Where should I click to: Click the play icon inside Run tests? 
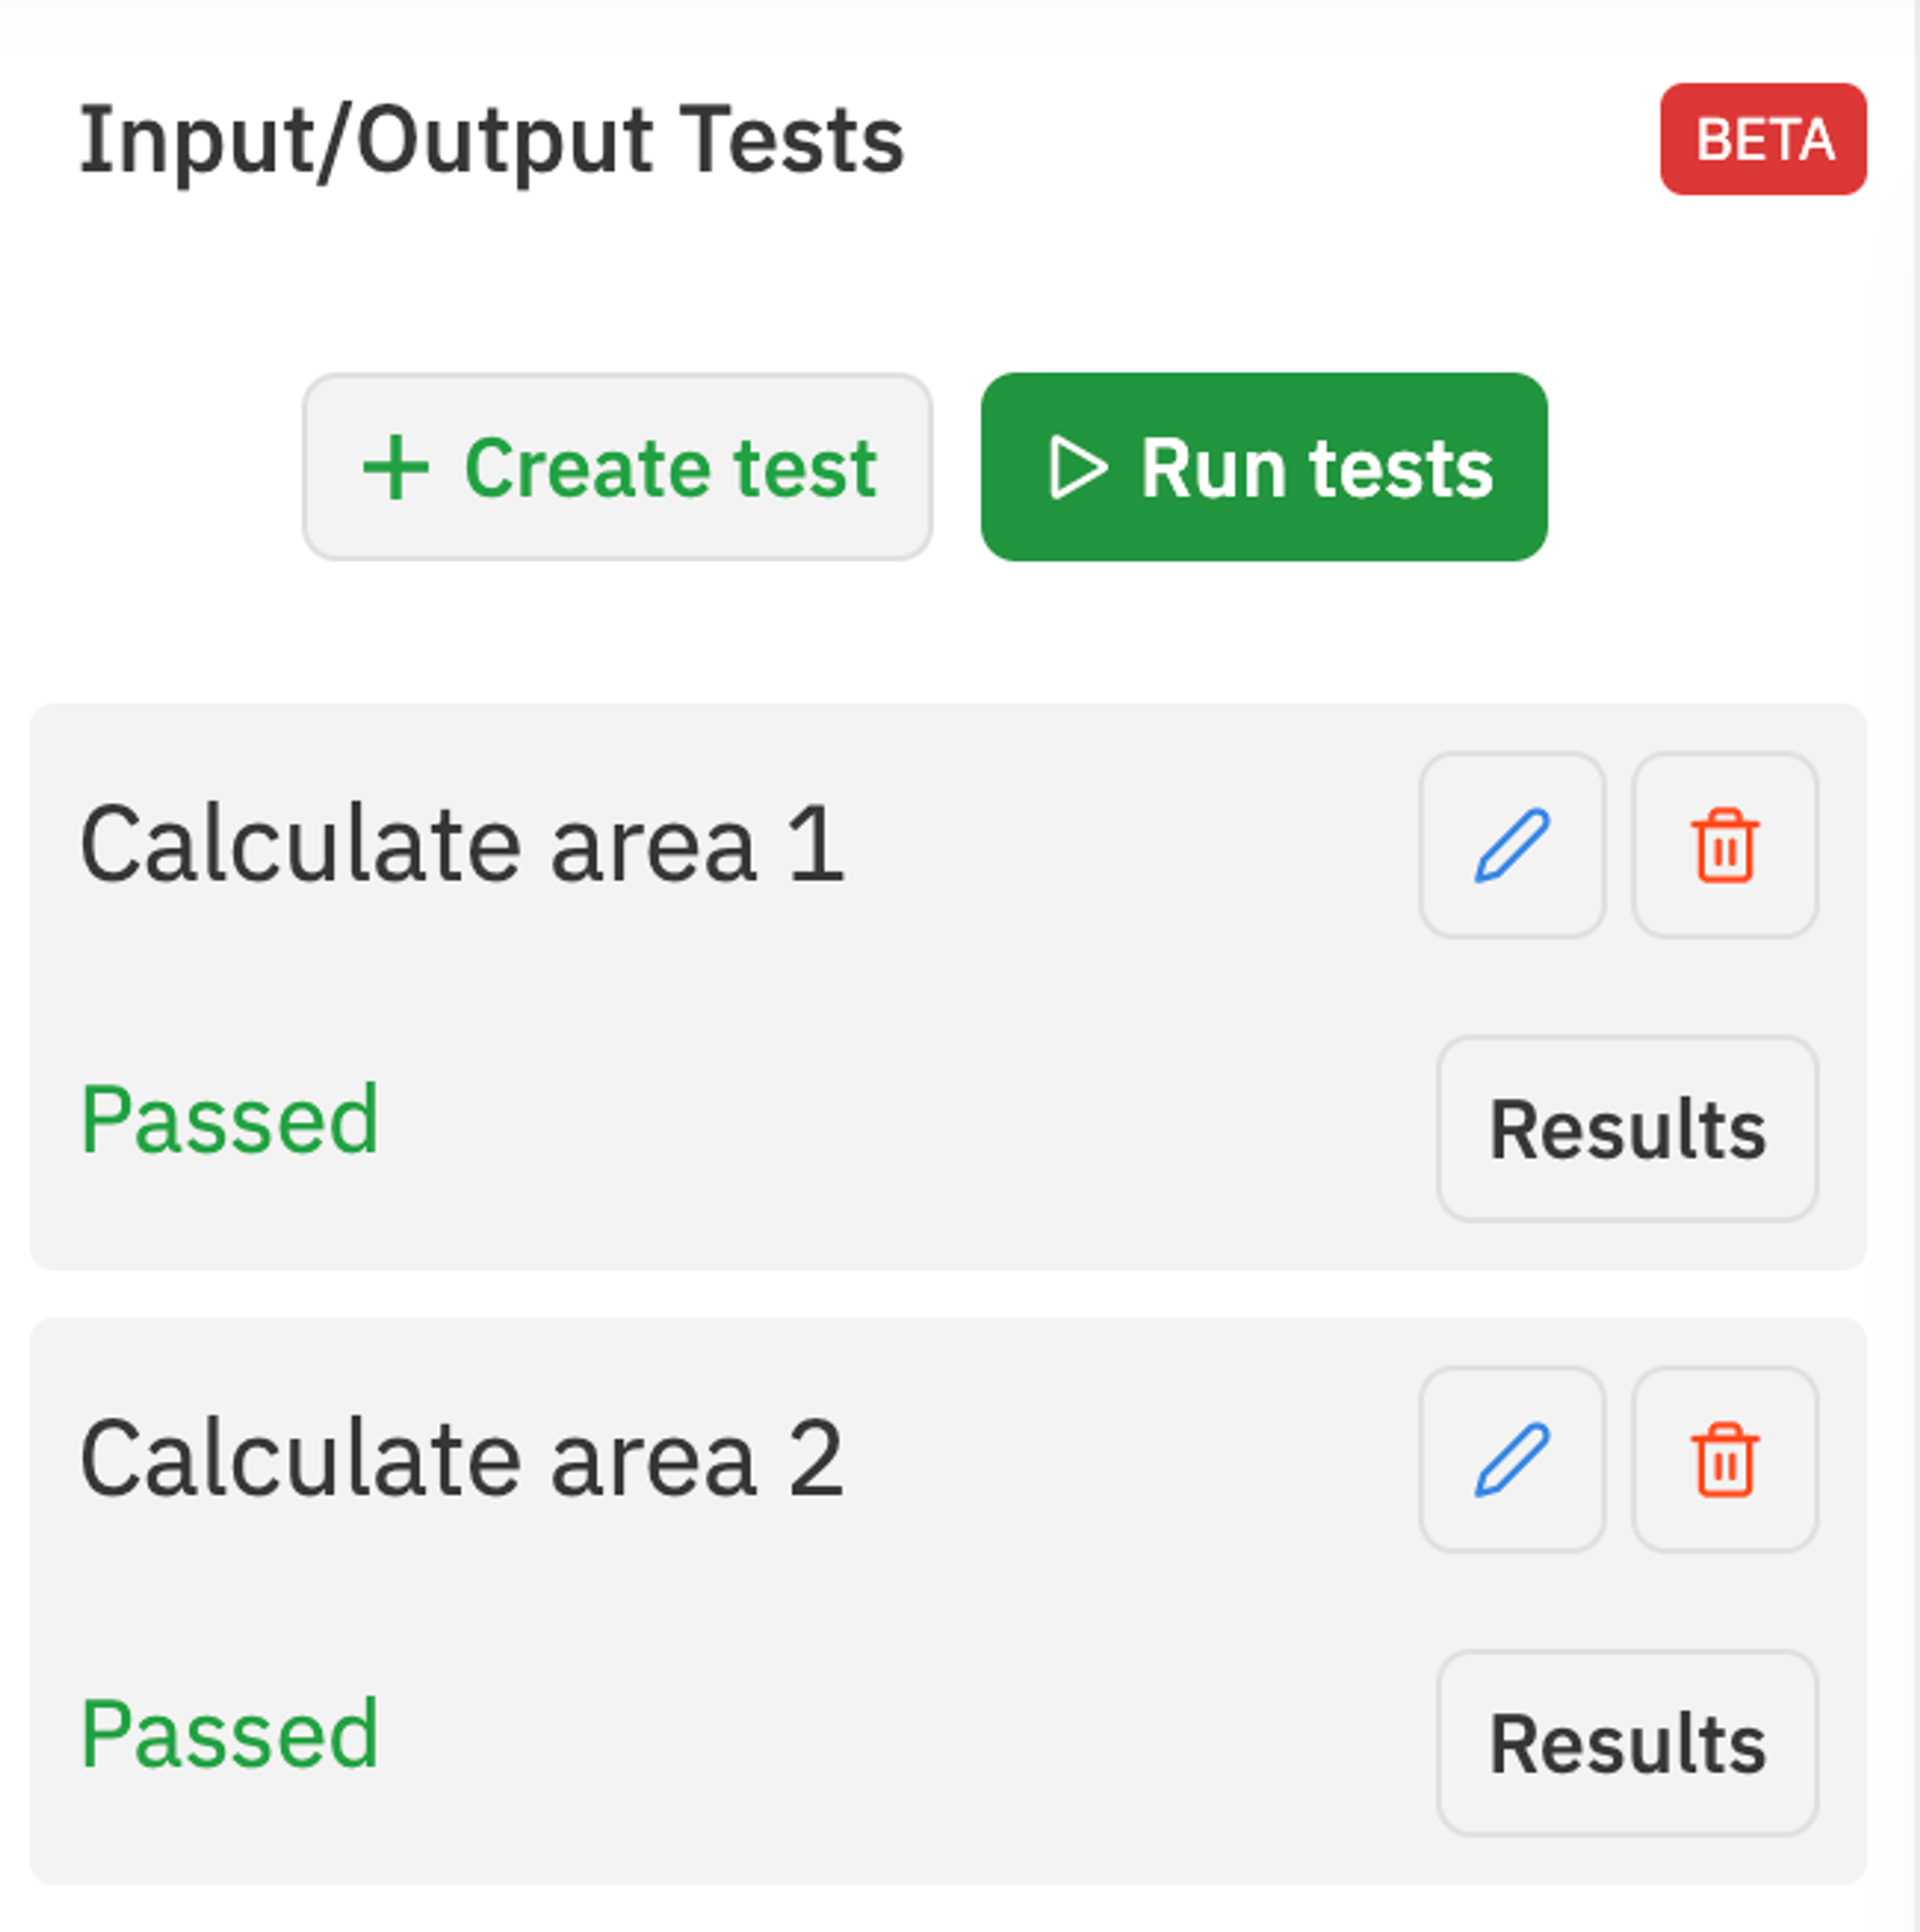tap(1077, 466)
